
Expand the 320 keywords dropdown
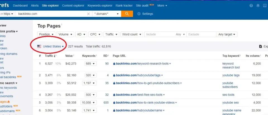(90, 75)
